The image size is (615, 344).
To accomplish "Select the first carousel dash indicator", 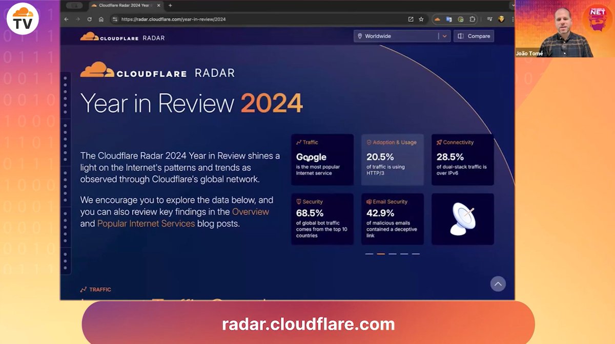I will pos(369,254).
